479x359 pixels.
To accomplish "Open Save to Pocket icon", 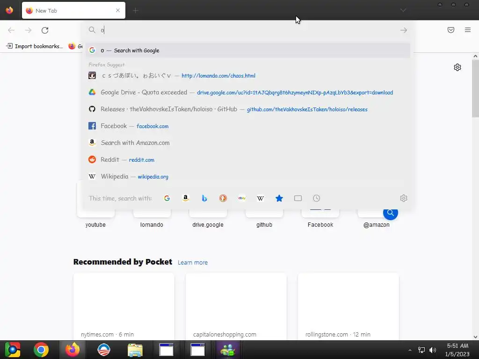I will (x=451, y=30).
